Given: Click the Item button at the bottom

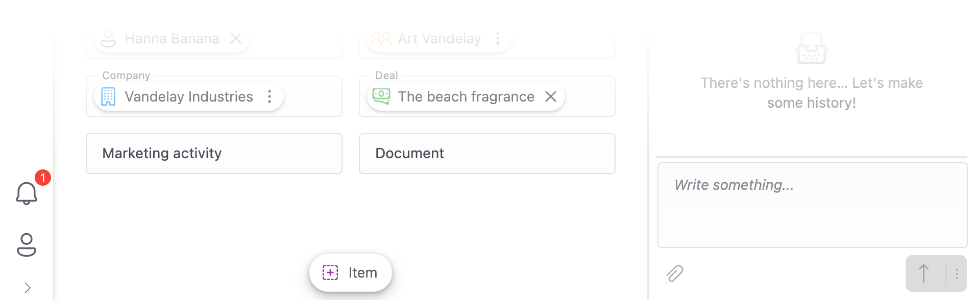Looking at the screenshot, I should pyautogui.click(x=350, y=272).
